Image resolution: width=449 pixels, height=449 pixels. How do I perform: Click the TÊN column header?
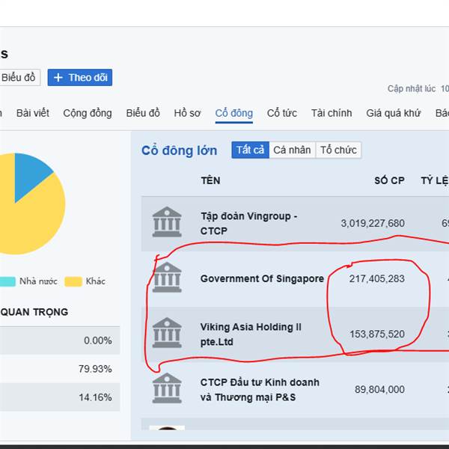(x=210, y=180)
